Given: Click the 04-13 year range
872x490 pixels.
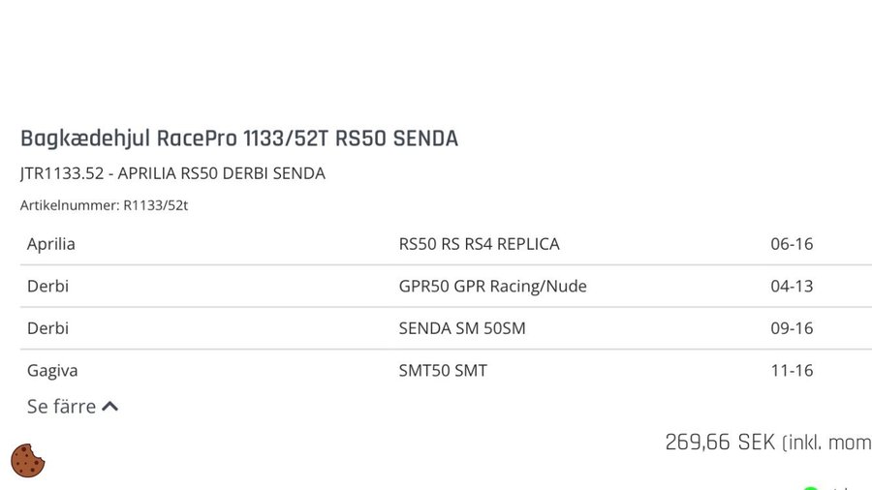Looking at the screenshot, I should click(792, 286).
